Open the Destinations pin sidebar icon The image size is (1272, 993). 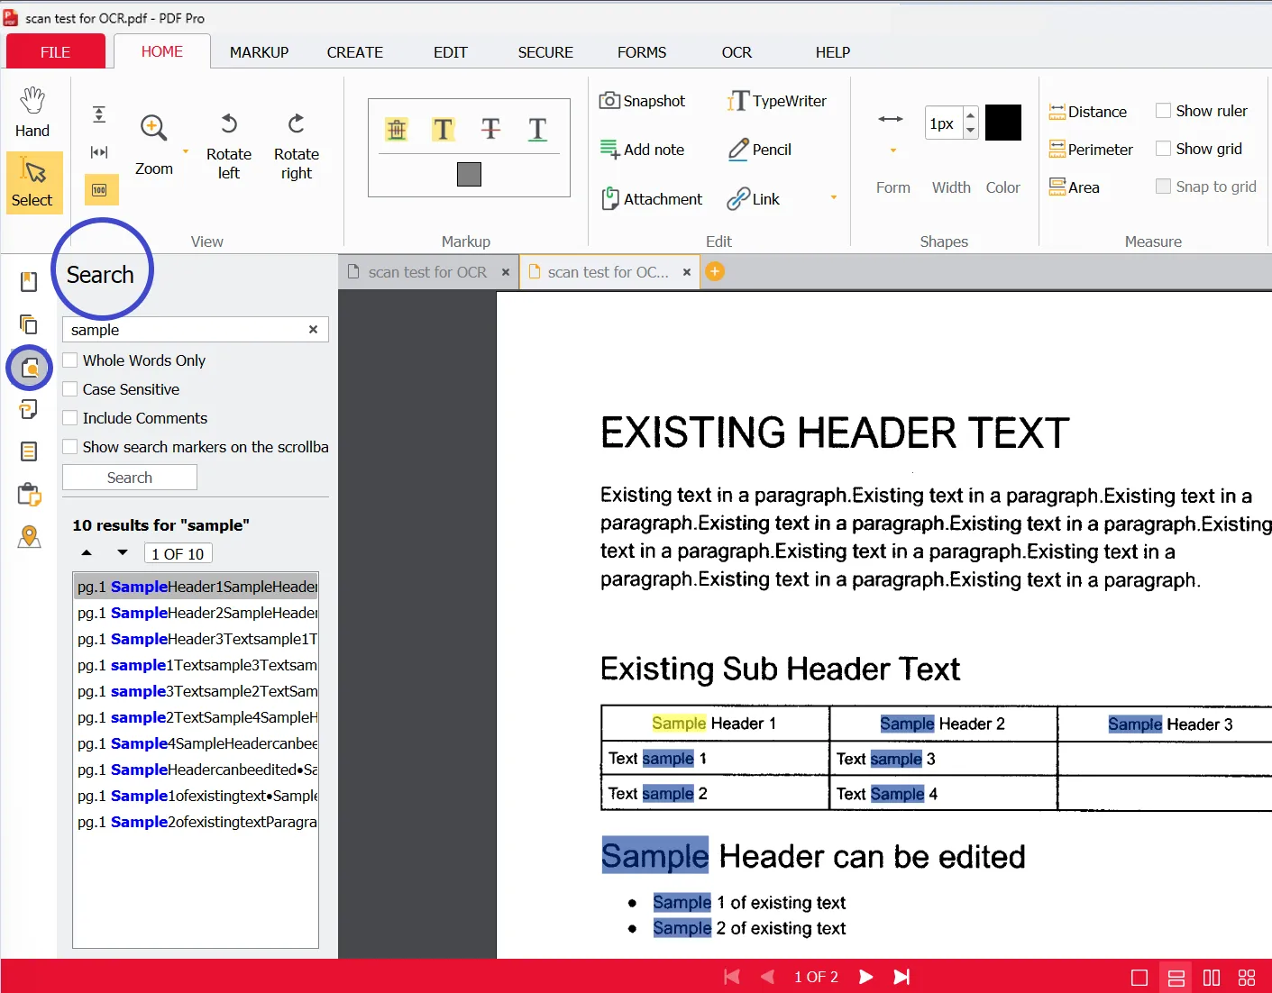click(x=29, y=537)
